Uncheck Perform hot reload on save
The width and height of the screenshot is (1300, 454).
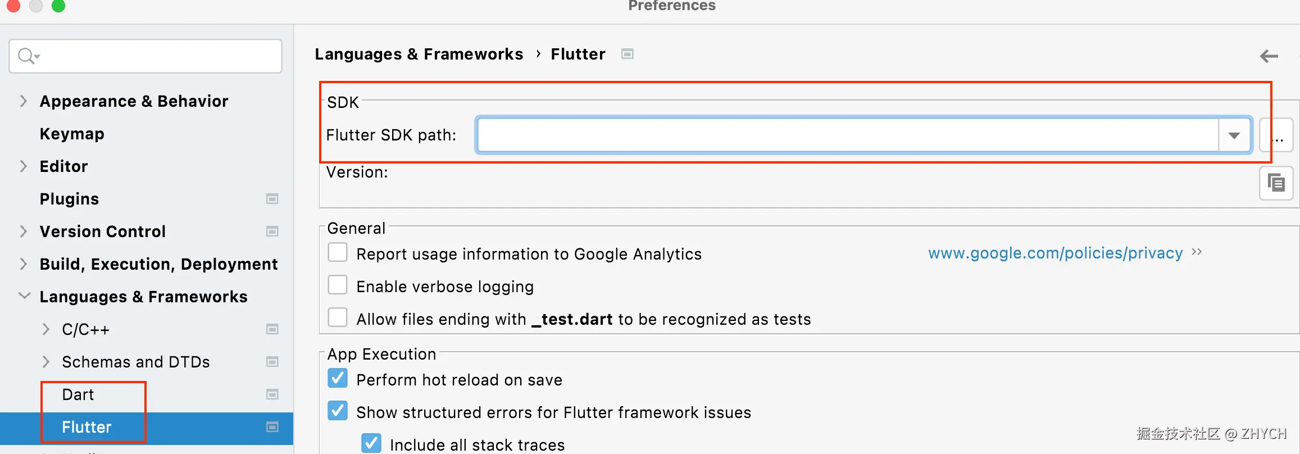[x=338, y=379]
